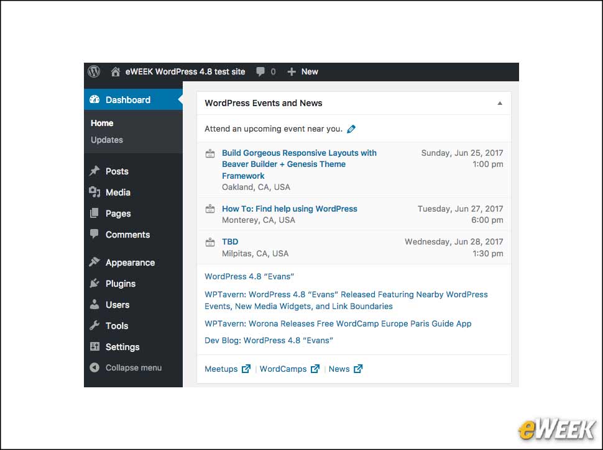This screenshot has height=450, width=603.
Task: Click the Monterey, CA, USA location text
Action: pyautogui.click(x=259, y=220)
